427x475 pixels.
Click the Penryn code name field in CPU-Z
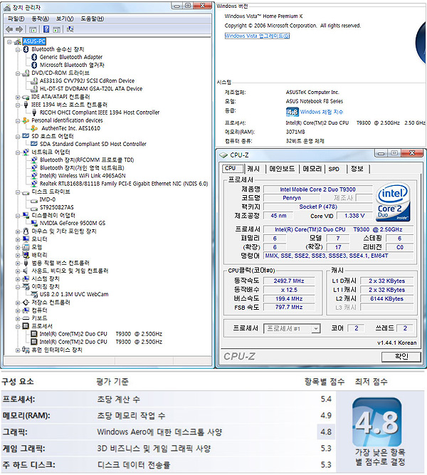pyautogui.click(x=292, y=198)
